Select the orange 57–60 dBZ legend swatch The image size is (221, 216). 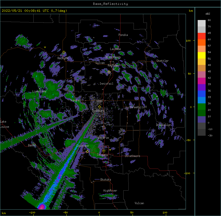202,42
